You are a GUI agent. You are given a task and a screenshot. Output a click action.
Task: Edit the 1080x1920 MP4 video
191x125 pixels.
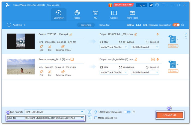[41, 48]
